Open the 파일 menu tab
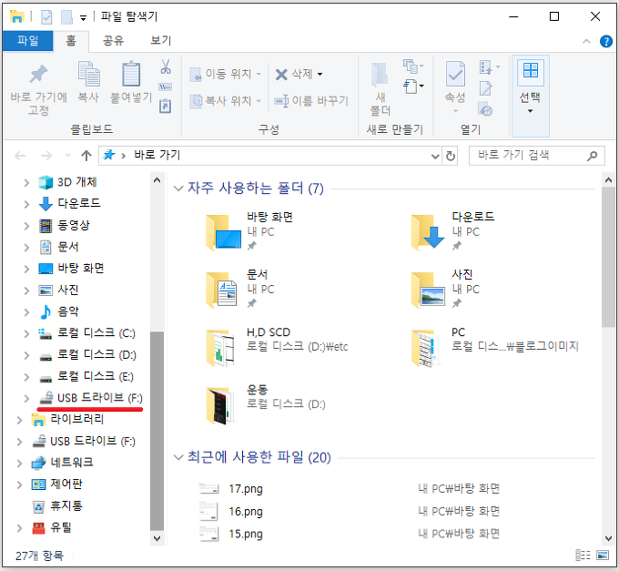This screenshot has width=619, height=571. [x=27, y=41]
